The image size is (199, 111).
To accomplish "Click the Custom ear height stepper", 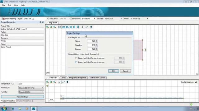I will 97,49.
